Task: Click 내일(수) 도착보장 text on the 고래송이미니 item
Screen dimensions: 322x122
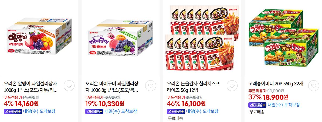Action: pyautogui.click(x=284, y=105)
